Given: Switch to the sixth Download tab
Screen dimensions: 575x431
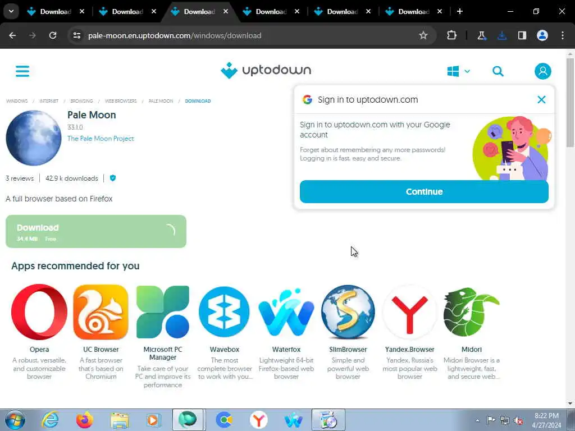Looking at the screenshot, I should click(413, 12).
